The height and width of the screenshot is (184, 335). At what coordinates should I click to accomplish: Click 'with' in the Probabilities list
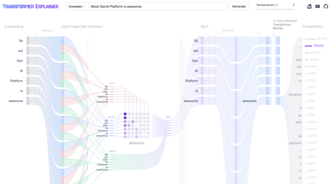[298, 122]
